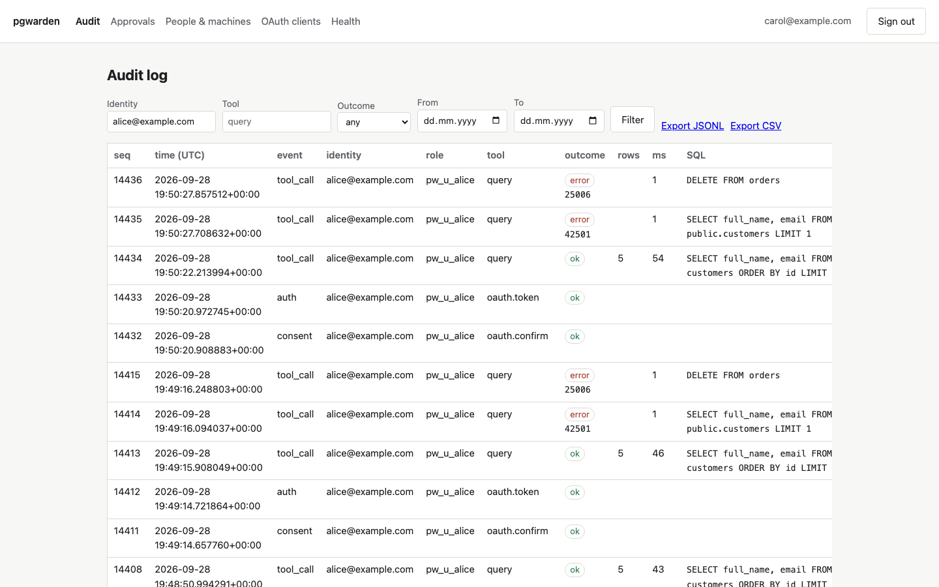Select seq cell 14415
Screen dimensions: 939x587
click(127, 375)
